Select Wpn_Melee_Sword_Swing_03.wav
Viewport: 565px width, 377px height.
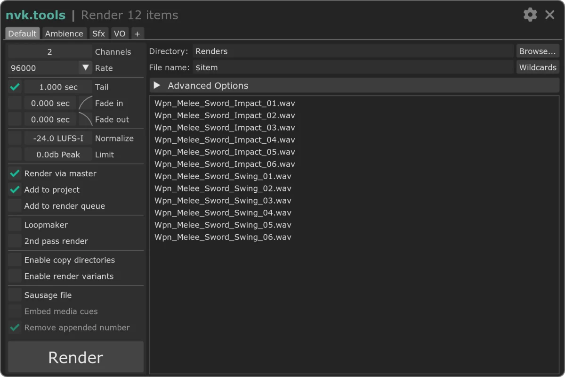pos(223,201)
